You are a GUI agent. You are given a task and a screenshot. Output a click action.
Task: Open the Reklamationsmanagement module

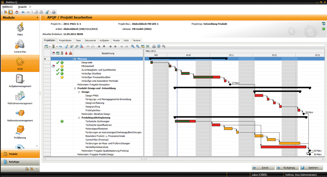(20, 115)
